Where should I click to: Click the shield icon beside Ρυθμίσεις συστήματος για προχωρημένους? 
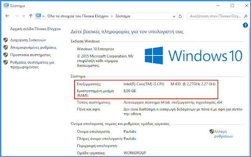(x=6, y=62)
